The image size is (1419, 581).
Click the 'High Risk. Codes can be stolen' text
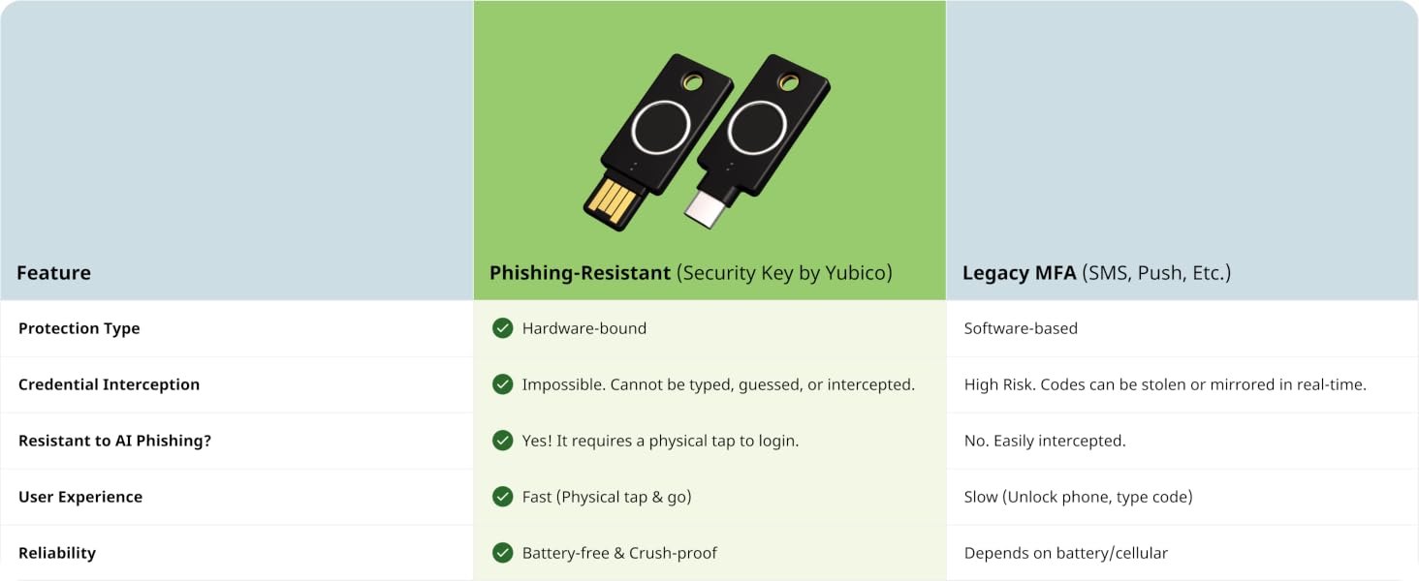[1165, 384]
